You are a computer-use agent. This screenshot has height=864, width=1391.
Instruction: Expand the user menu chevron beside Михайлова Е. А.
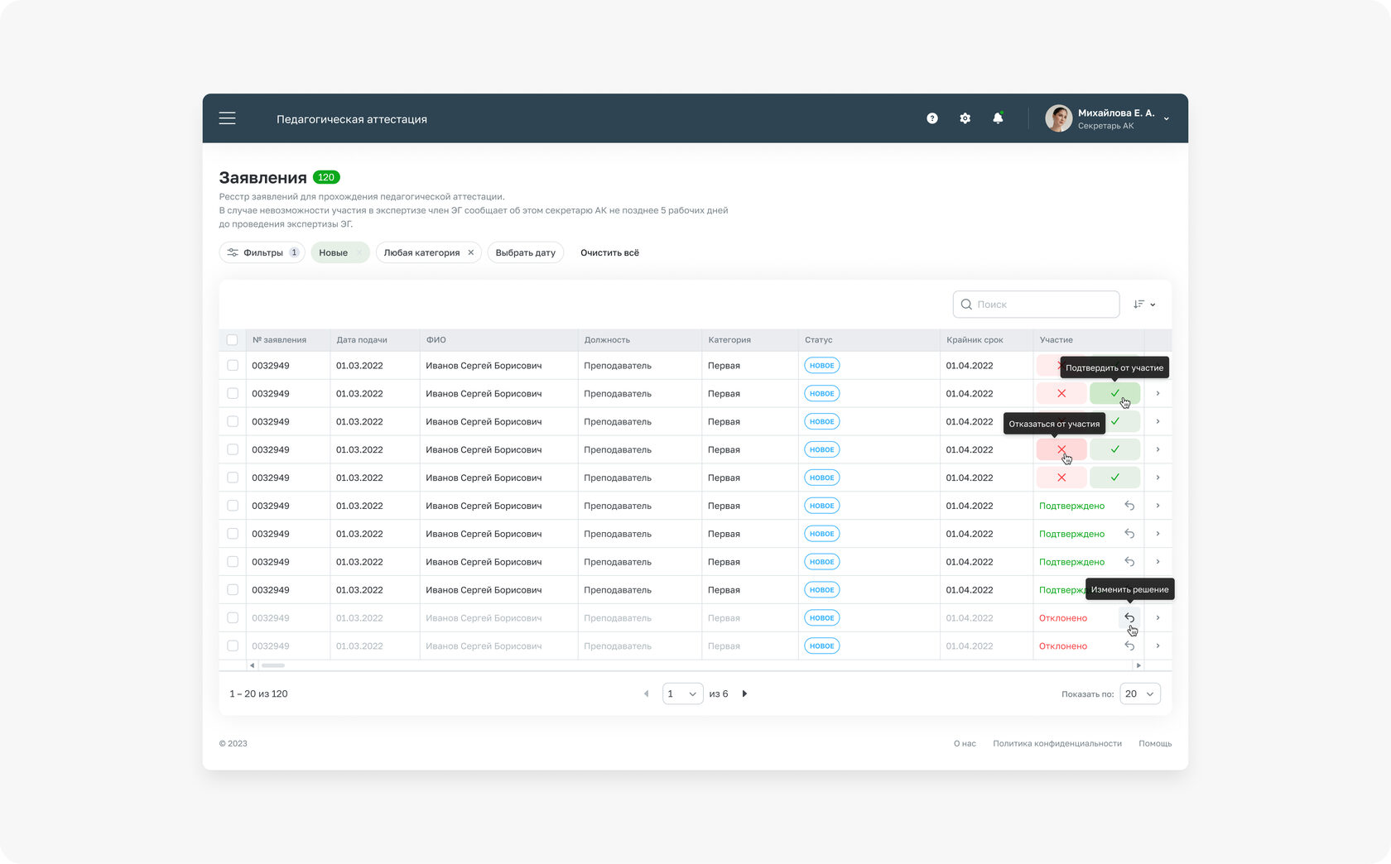[1166, 119]
